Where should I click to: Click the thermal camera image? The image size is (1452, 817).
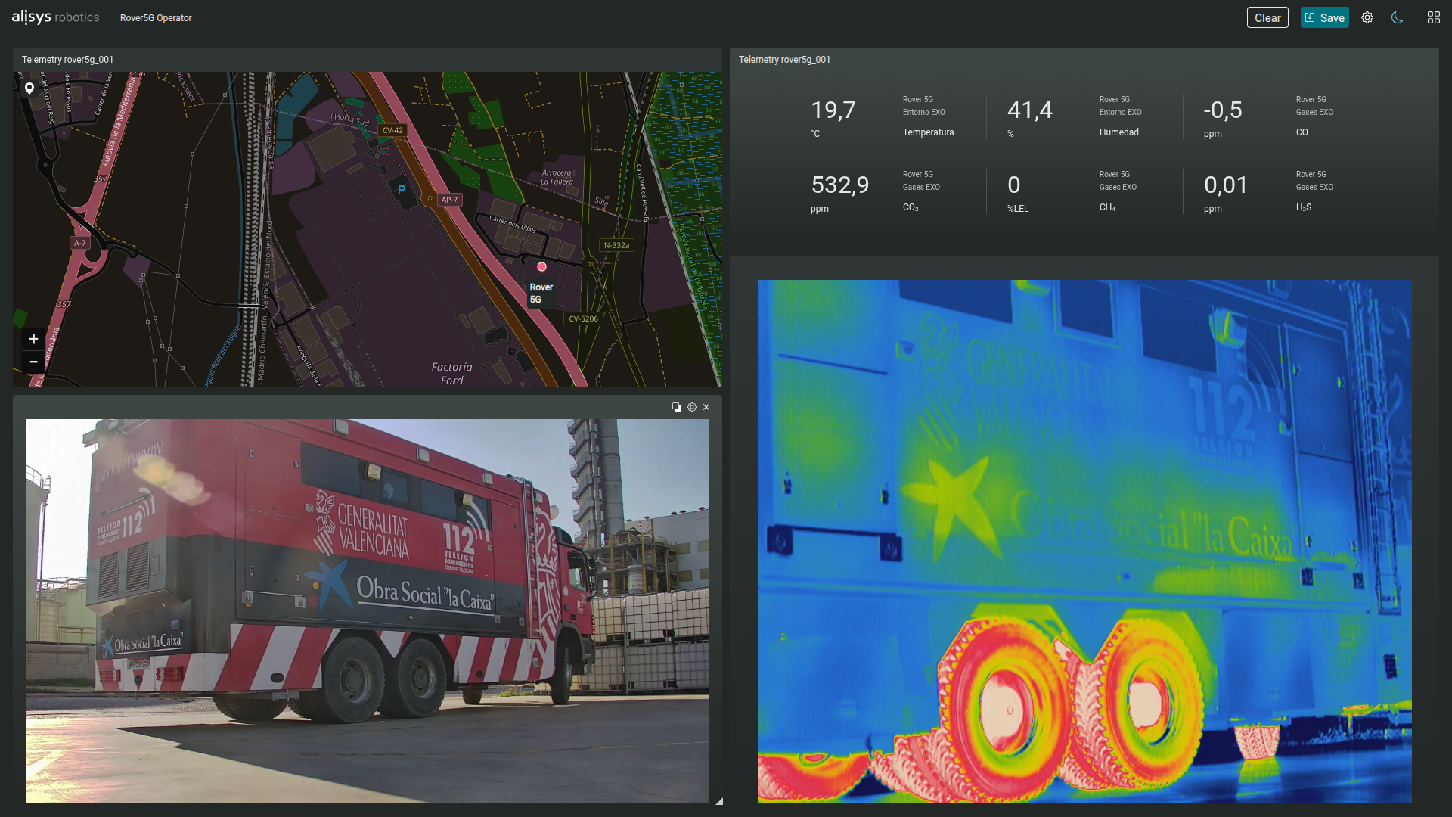click(1084, 541)
